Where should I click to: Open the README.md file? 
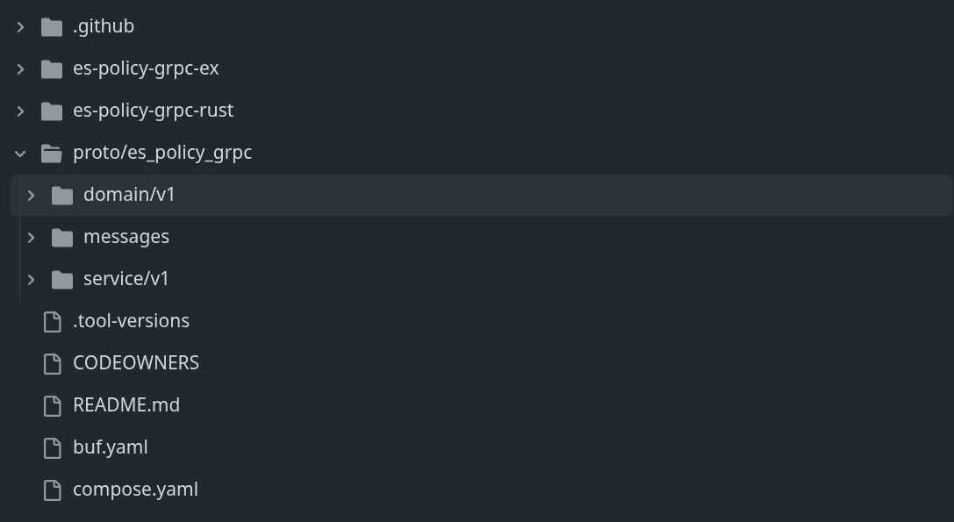(x=126, y=405)
